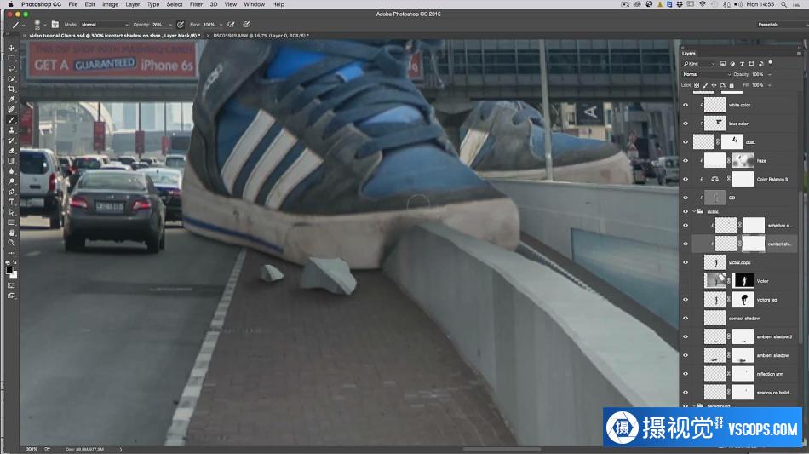The height and width of the screenshot is (454, 809).
Task: Select the Spot Healing Brush tool
Action: (x=11, y=109)
